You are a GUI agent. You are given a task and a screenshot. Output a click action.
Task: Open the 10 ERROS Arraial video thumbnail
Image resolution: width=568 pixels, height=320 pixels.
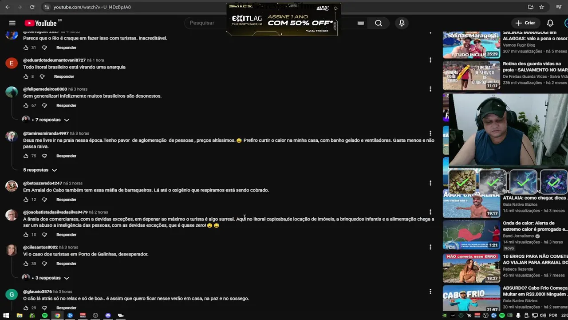(x=471, y=268)
